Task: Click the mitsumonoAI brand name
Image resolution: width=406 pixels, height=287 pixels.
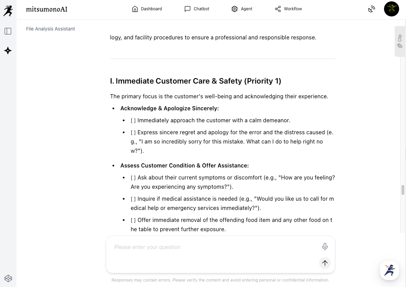Action: tap(47, 9)
